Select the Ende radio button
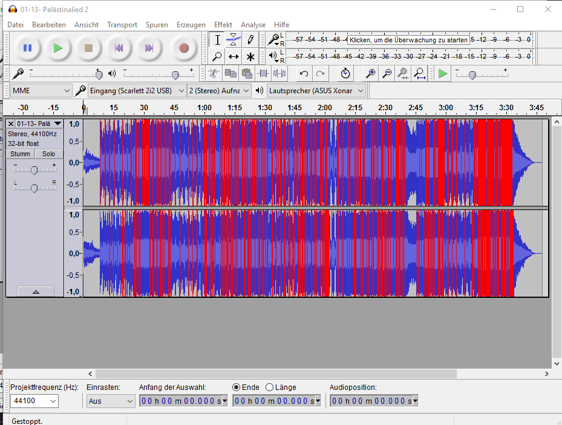The height and width of the screenshot is (425, 562). [x=236, y=387]
